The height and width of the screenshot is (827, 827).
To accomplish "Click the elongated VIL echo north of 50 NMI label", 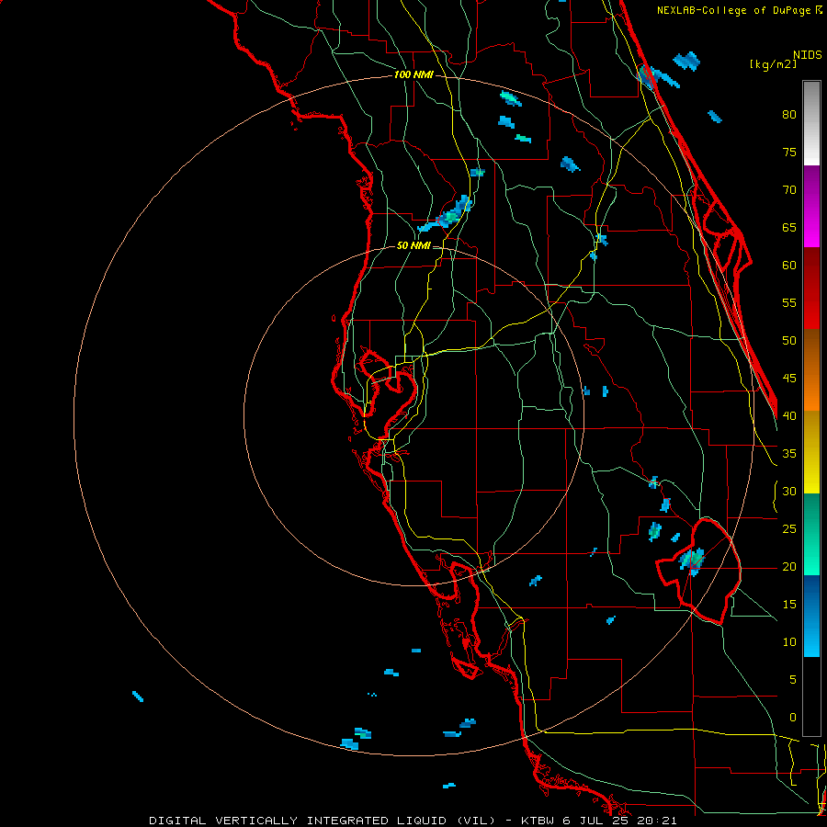I will tap(445, 215).
